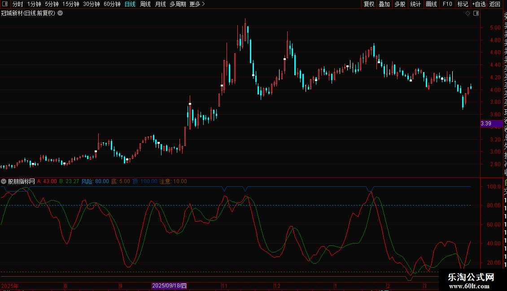The width and height of the screenshot is (507, 291).
Task: Click the 冠城新材(日线.前复权) chart title
Action: 28,13
